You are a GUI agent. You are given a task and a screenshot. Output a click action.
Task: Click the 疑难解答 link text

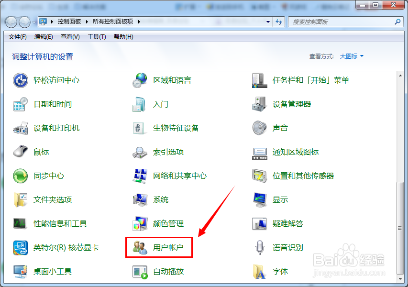pos(288,223)
